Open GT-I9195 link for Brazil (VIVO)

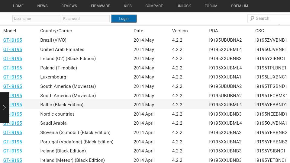pyautogui.click(x=13, y=40)
